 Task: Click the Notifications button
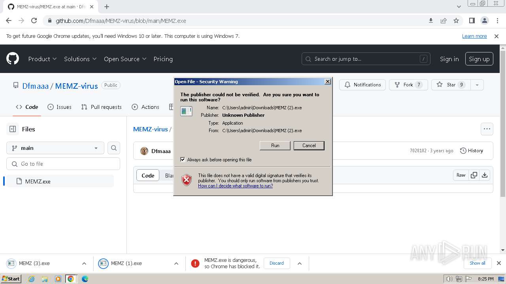pos(363,85)
